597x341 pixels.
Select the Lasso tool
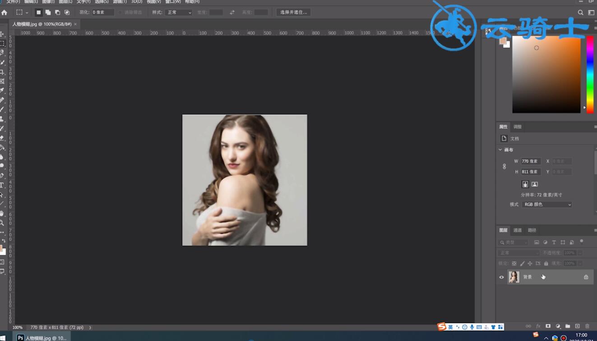click(x=2, y=53)
